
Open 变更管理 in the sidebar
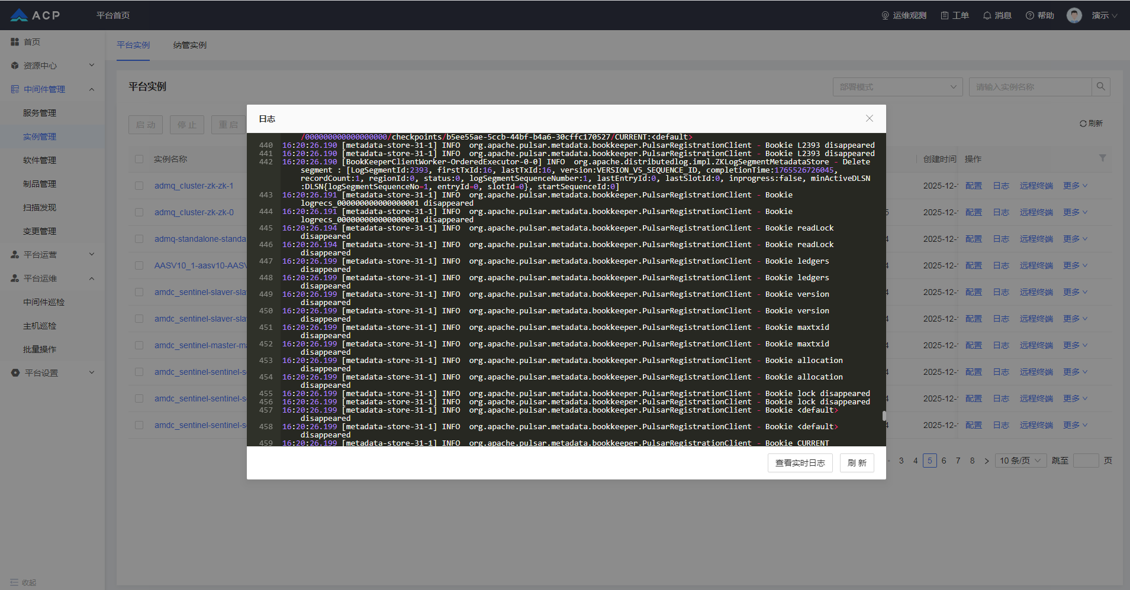[40, 231]
